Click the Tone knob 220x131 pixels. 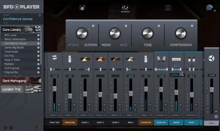tap(148, 33)
